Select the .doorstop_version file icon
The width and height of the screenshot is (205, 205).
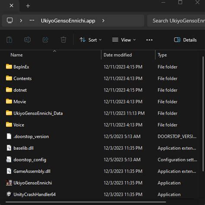click(x=9, y=136)
